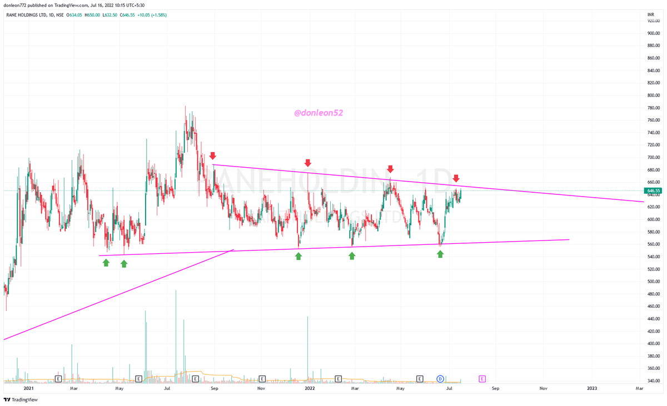Open the E marker right of May 2022
Viewport: 667px width, 406px height.
coord(420,379)
